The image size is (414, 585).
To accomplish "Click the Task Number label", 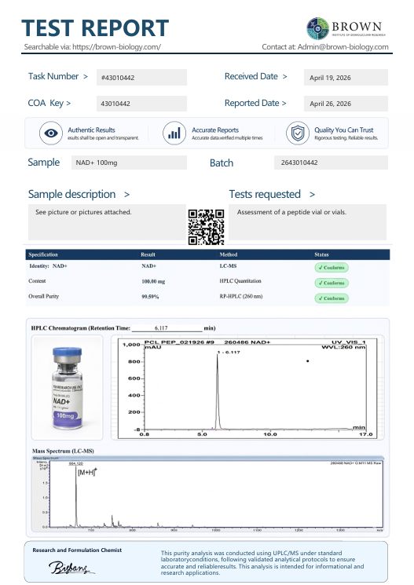I will point(53,76).
